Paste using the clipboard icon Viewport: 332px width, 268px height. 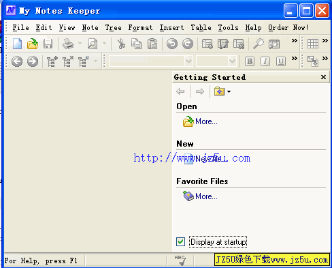point(152,44)
